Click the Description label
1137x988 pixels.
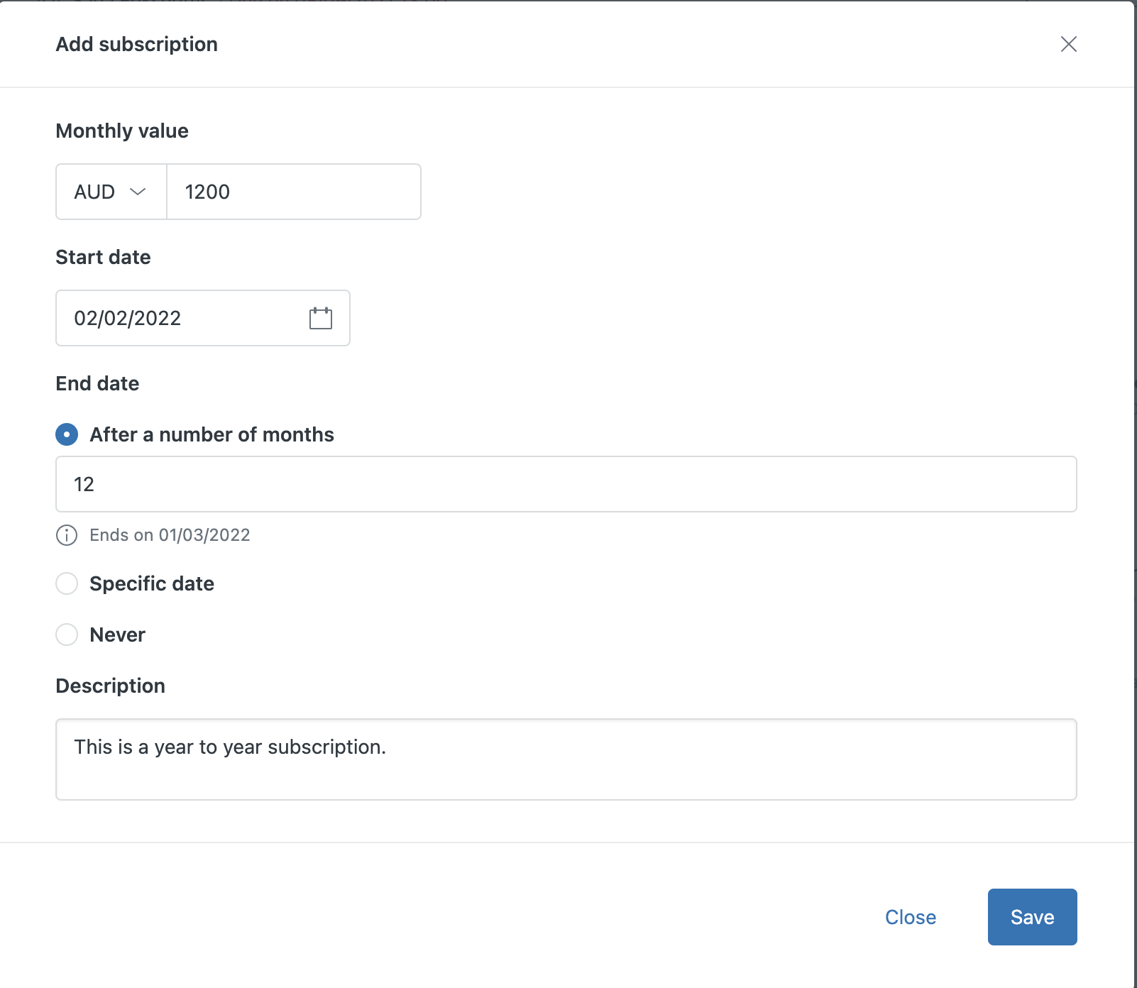coord(111,686)
